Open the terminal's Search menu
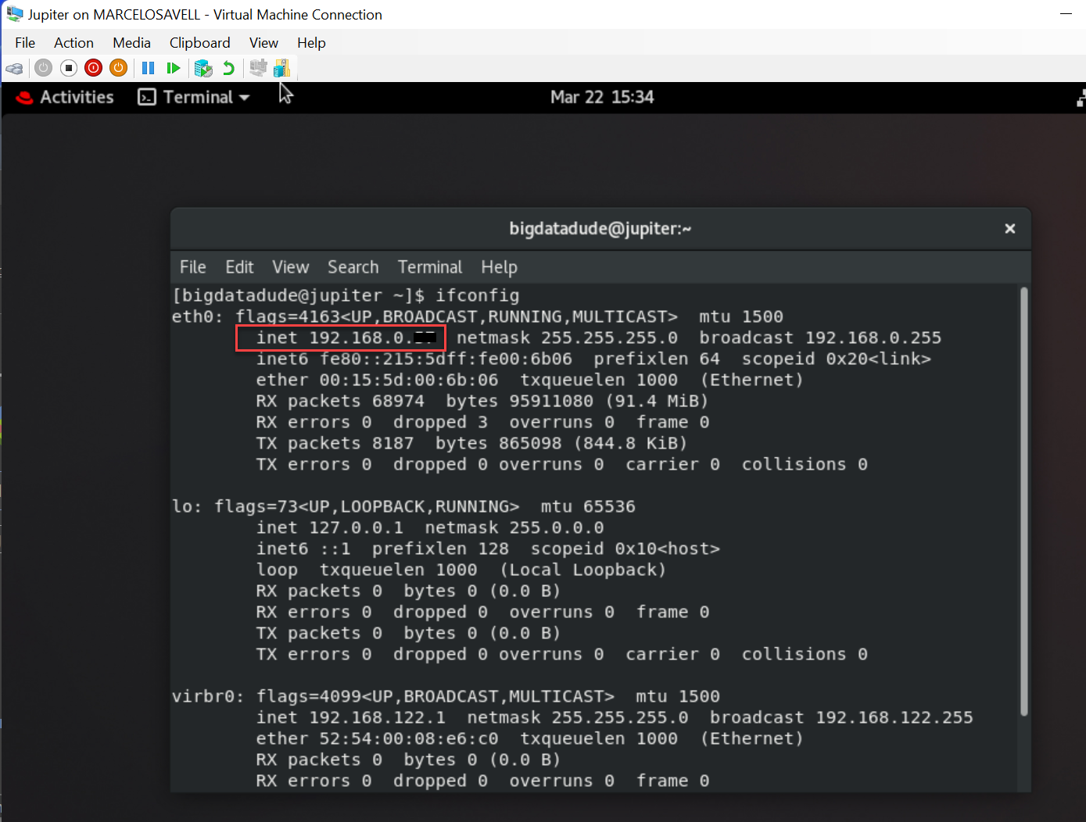Image resolution: width=1086 pixels, height=822 pixels. 353,267
